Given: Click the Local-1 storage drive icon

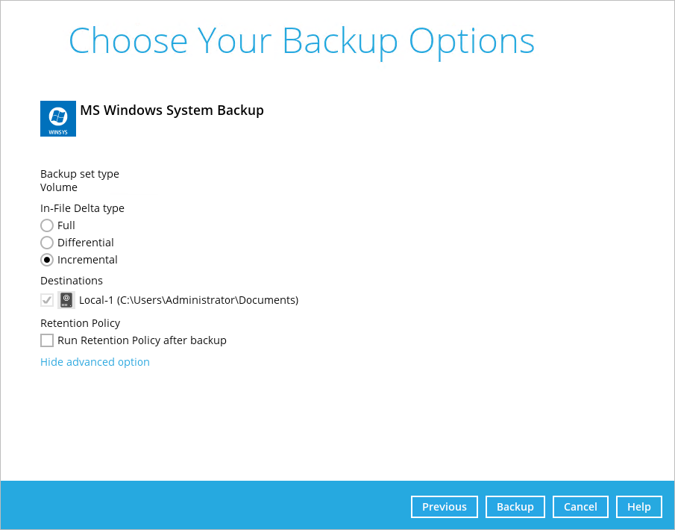Looking at the screenshot, I should (66, 299).
